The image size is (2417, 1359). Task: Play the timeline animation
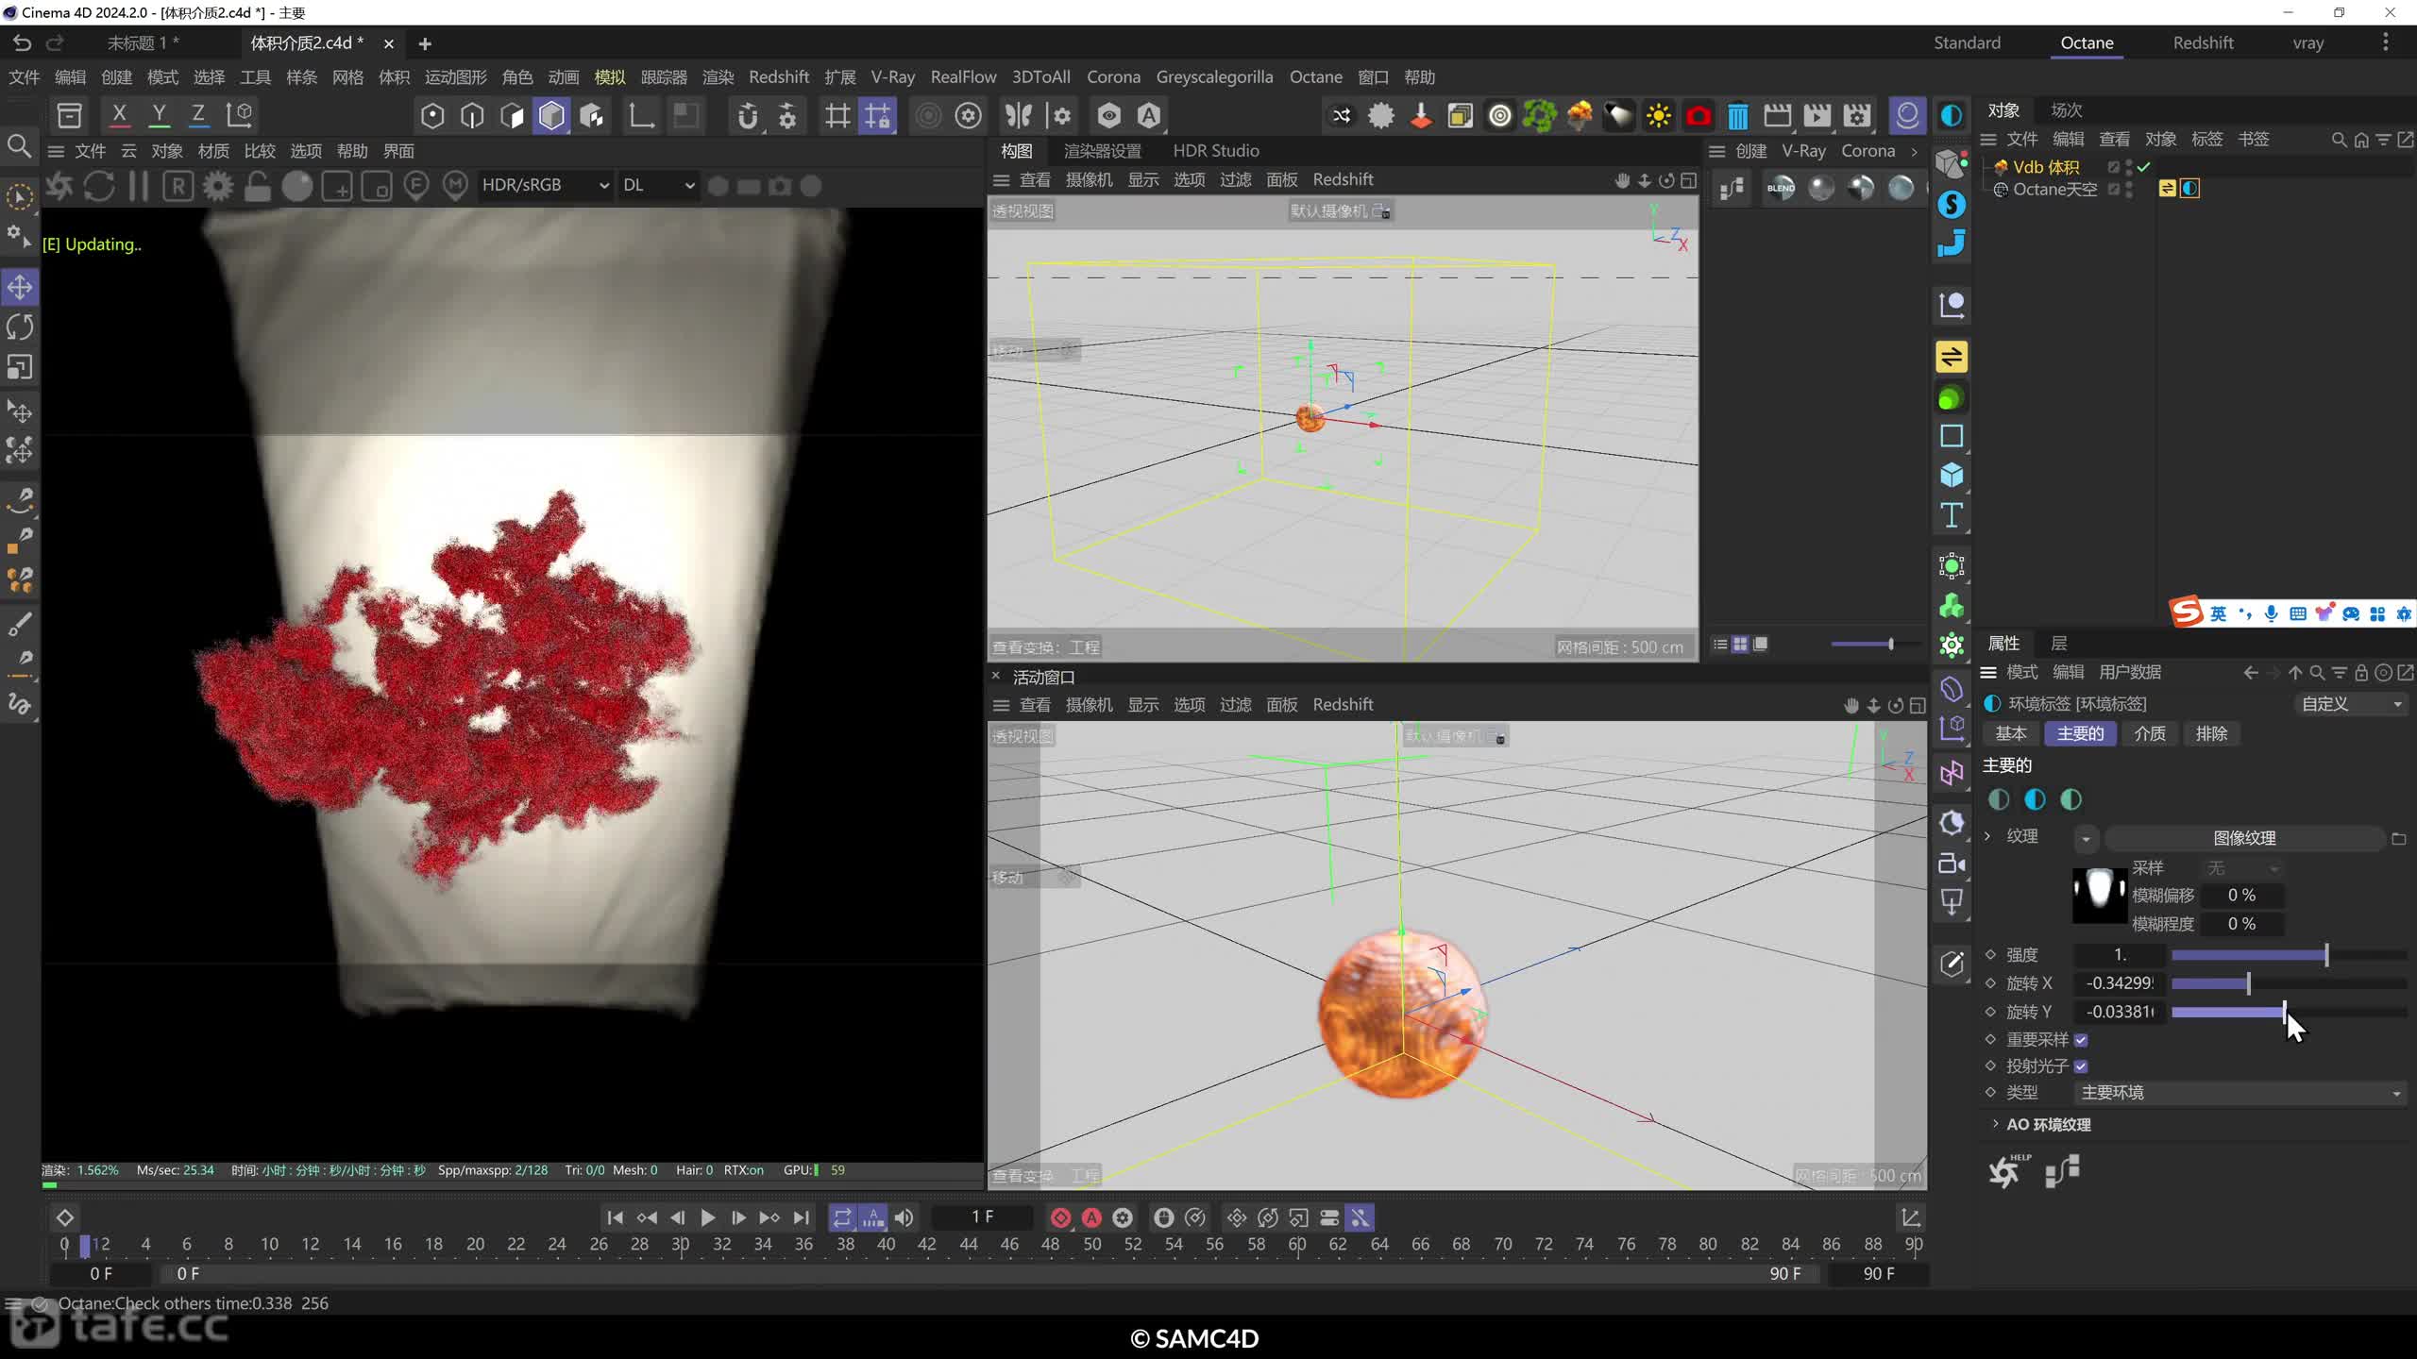[x=707, y=1218]
